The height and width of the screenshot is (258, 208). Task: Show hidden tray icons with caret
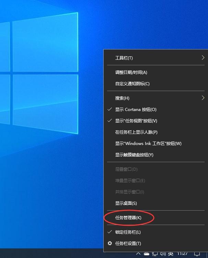click(139, 254)
